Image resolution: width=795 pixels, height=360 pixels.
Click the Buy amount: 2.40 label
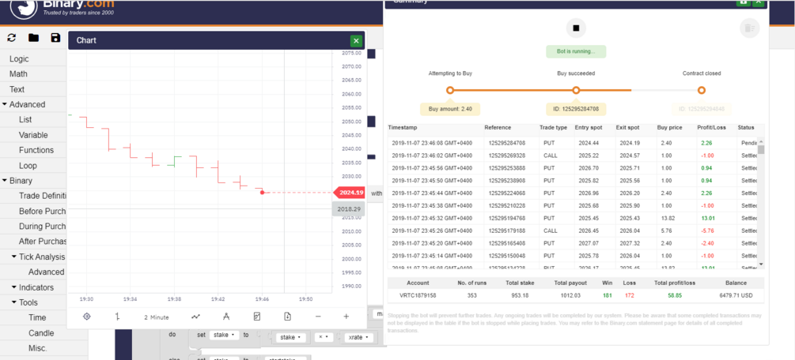[450, 109]
